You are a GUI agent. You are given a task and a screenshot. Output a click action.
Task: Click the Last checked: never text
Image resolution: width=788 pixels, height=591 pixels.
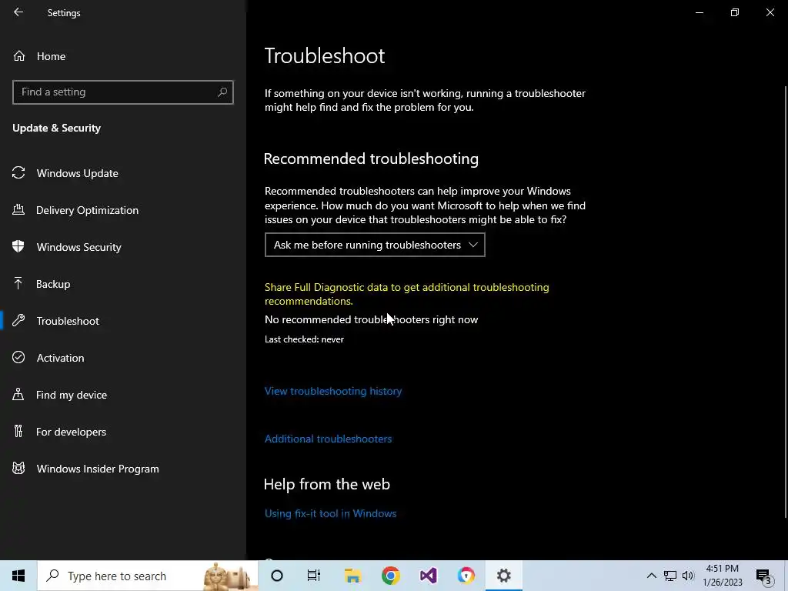pos(304,339)
